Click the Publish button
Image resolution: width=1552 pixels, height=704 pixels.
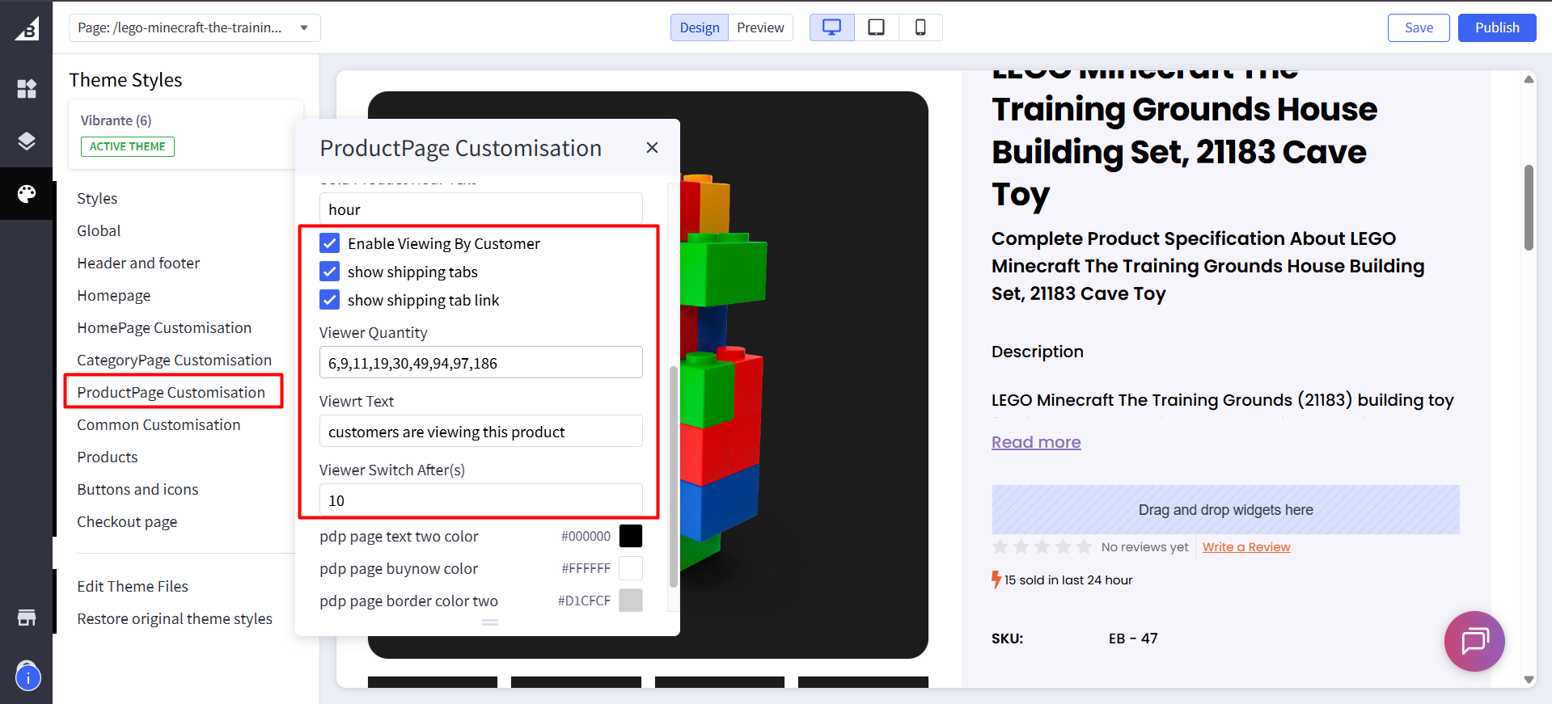tap(1497, 27)
